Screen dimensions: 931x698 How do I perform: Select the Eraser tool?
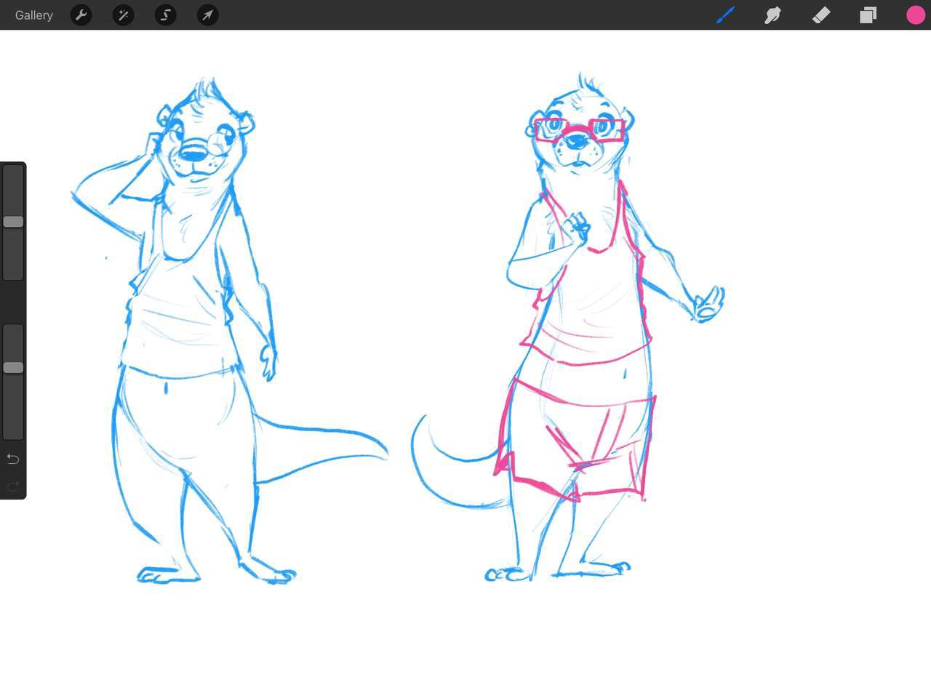coord(820,15)
